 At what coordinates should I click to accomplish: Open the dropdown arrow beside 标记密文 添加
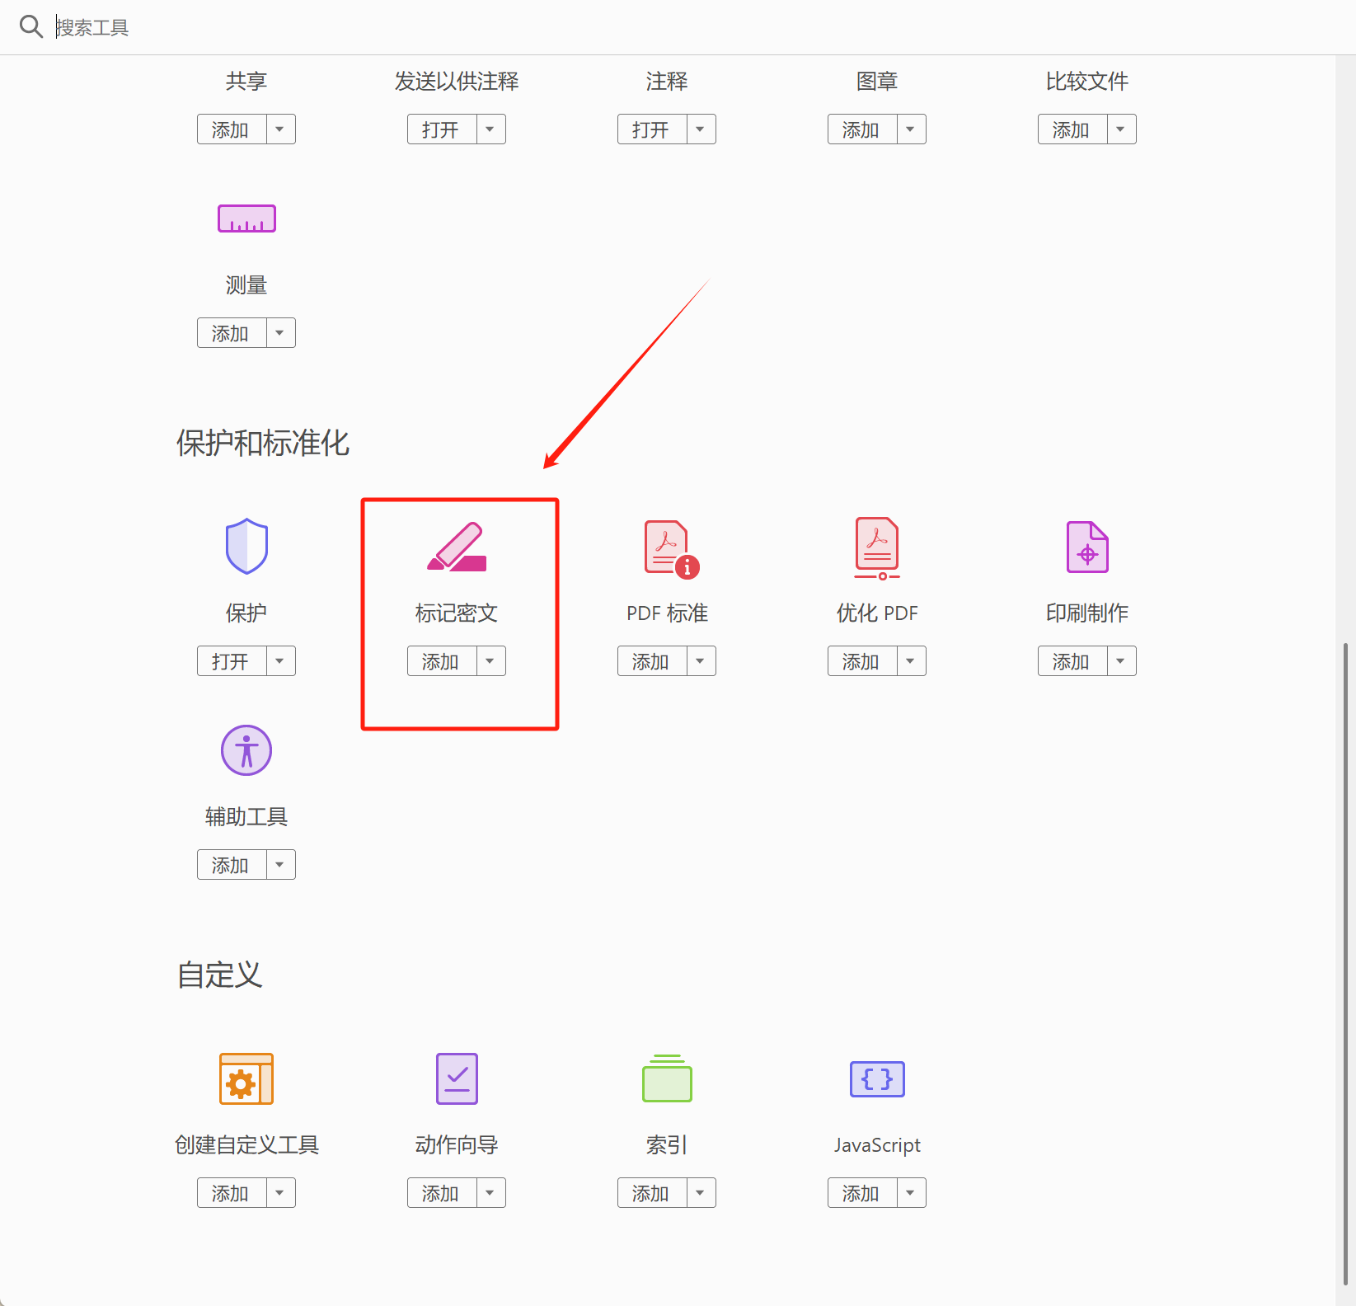490,660
